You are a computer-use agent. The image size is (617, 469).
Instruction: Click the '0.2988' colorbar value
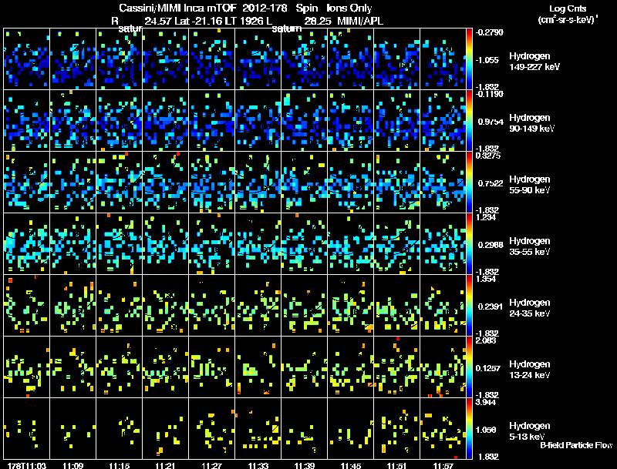[491, 245]
